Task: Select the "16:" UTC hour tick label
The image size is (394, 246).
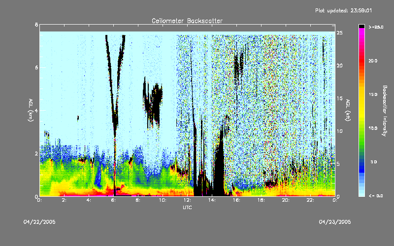Action: [x=236, y=200]
